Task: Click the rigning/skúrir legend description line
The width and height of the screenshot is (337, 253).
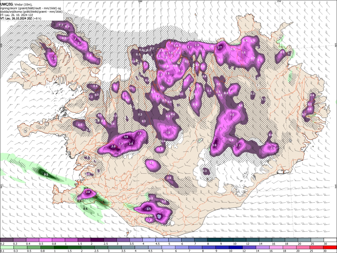Action: click(30, 8)
